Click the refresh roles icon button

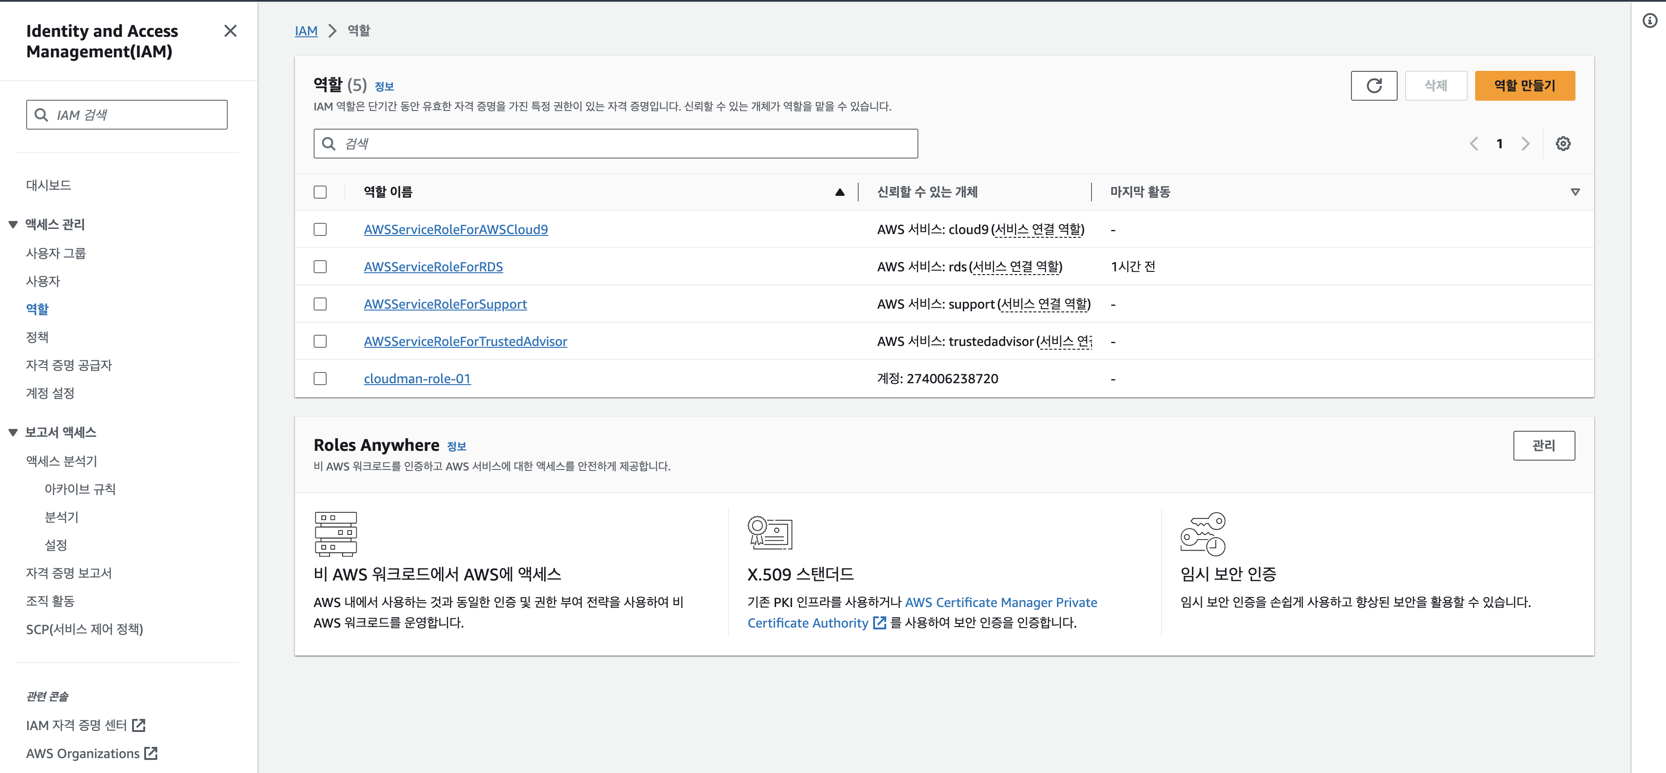click(x=1374, y=85)
